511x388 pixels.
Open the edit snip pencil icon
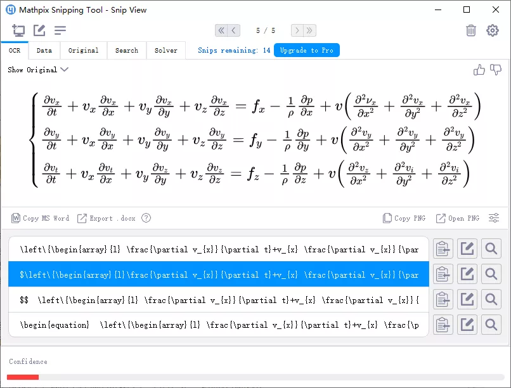click(x=39, y=30)
